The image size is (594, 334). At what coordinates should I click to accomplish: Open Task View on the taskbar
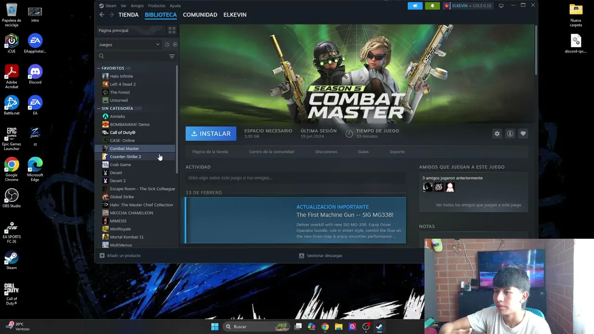coord(298,327)
